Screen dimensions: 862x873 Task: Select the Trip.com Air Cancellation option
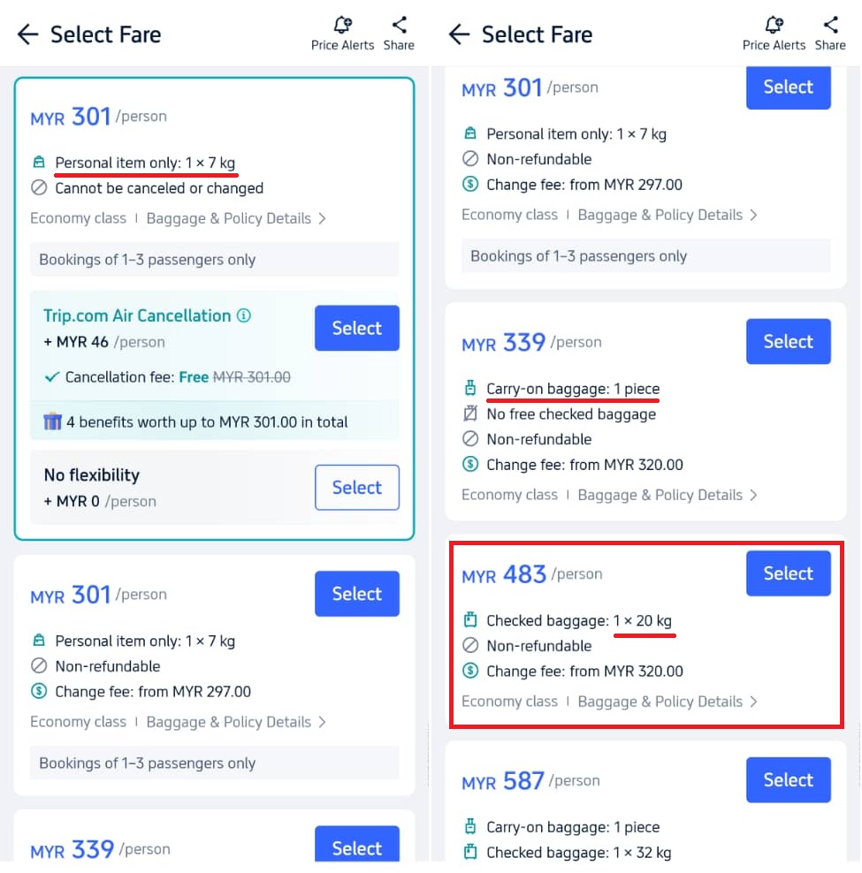(356, 328)
